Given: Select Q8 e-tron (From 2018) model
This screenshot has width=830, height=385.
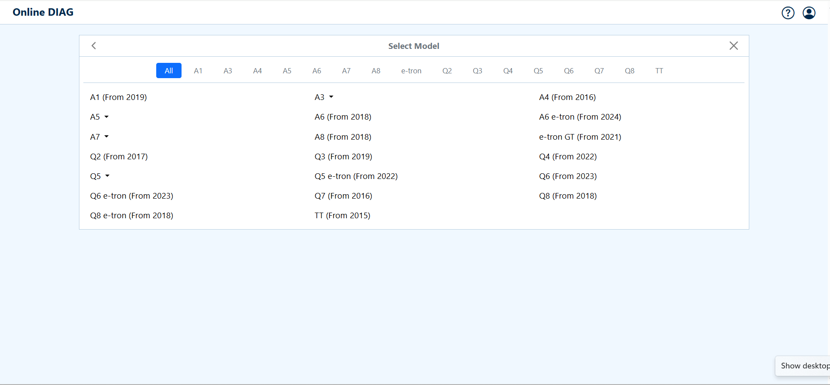Looking at the screenshot, I should [131, 216].
